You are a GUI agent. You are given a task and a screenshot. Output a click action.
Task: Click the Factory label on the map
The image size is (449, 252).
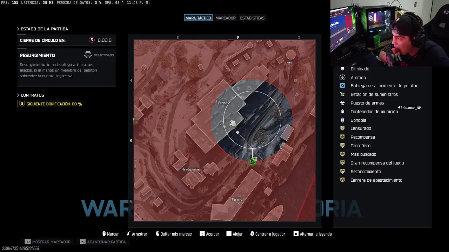(237, 200)
